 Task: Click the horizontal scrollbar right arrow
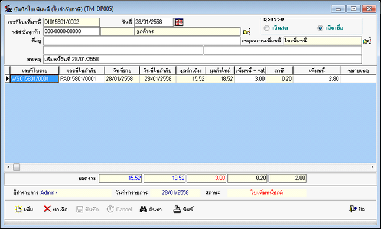click(x=372, y=167)
